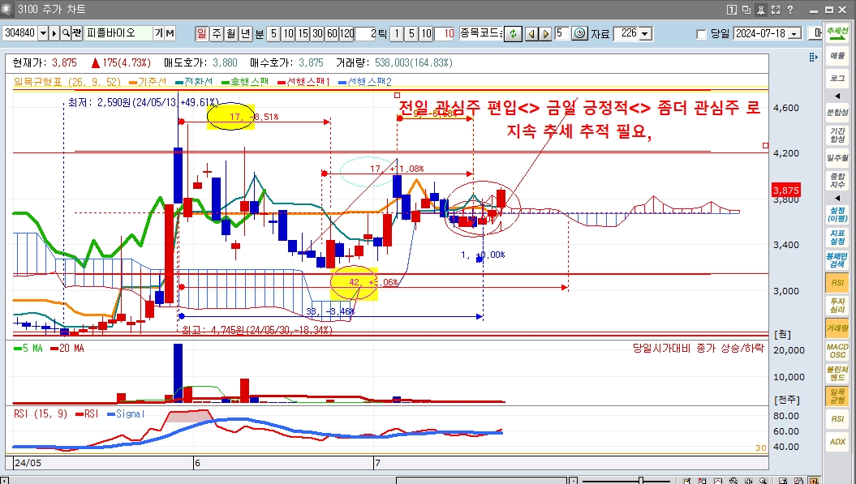The image size is (856, 484).
Task: Switch chart to daily 일 period
Action: (x=201, y=33)
